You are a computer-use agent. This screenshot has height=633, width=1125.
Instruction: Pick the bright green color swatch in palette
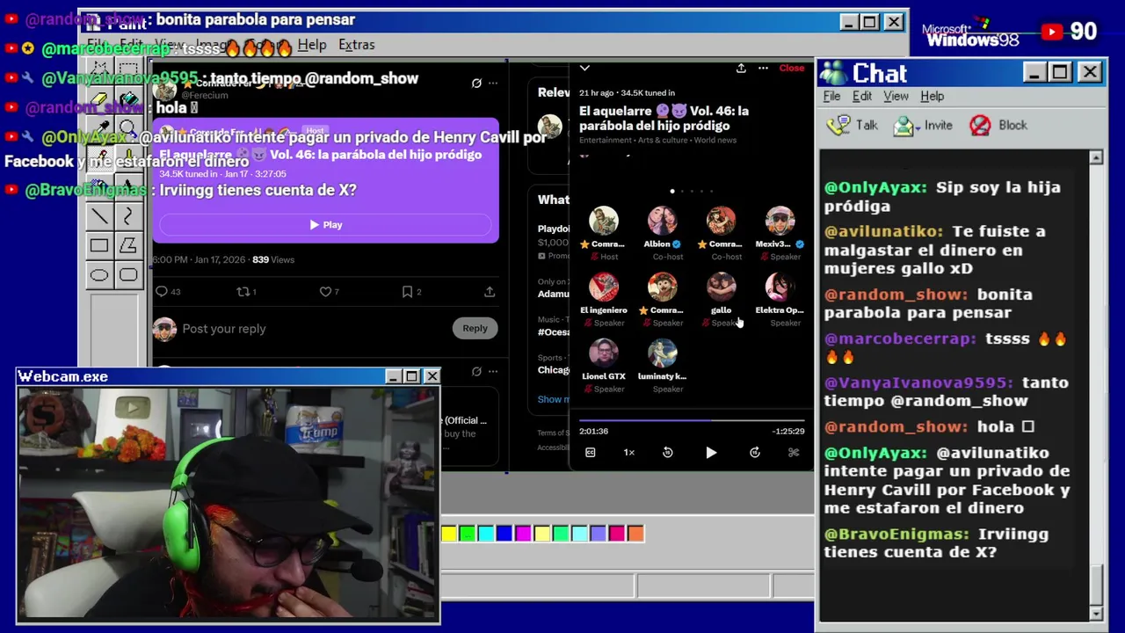click(x=468, y=533)
